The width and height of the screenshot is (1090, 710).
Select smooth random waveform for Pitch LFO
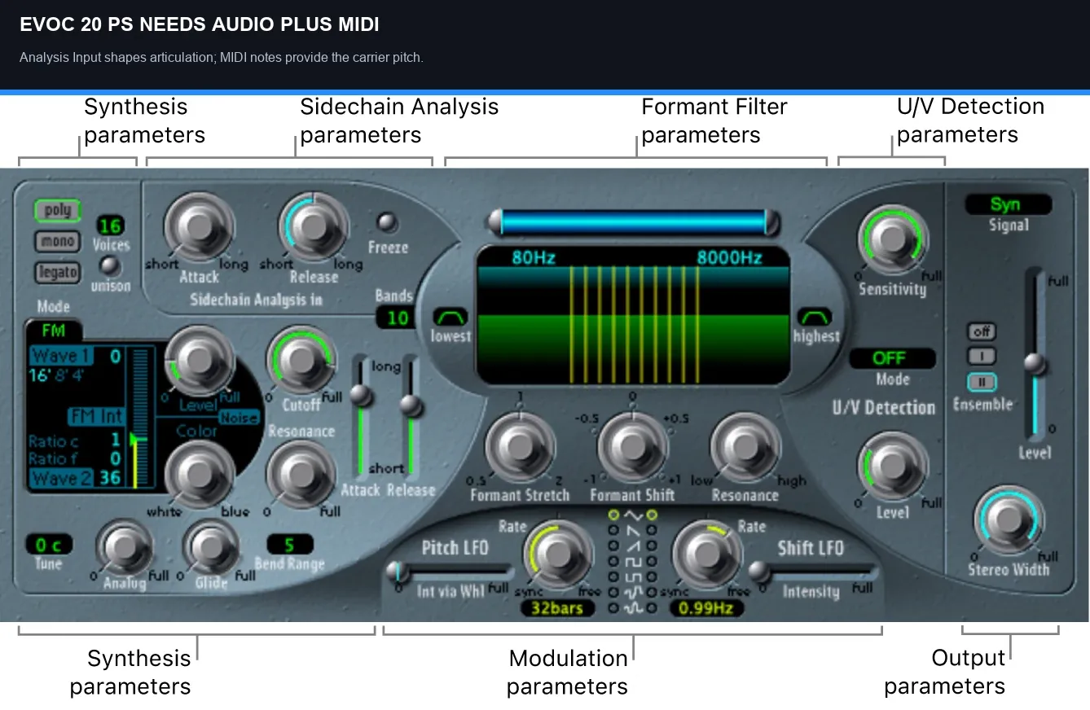(x=614, y=607)
